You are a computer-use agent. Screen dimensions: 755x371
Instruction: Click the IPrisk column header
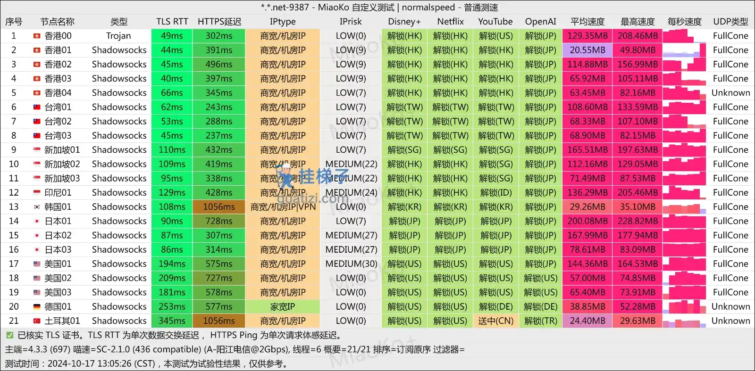point(351,22)
